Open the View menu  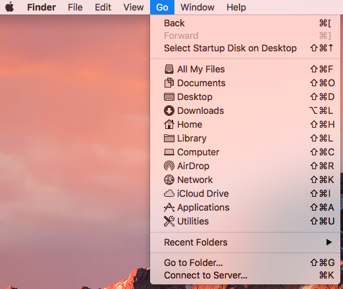pyautogui.click(x=134, y=7)
